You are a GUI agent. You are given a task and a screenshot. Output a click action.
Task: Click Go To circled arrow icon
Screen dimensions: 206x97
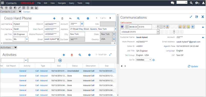(153, 60)
